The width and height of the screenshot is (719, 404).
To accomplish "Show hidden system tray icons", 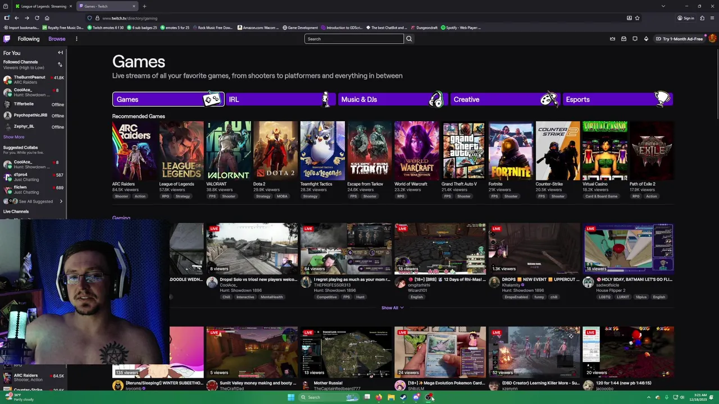I will point(649,397).
